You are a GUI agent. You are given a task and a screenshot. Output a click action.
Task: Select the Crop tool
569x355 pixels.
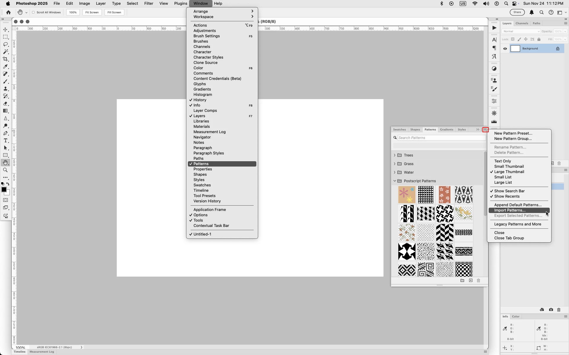click(x=6, y=59)
